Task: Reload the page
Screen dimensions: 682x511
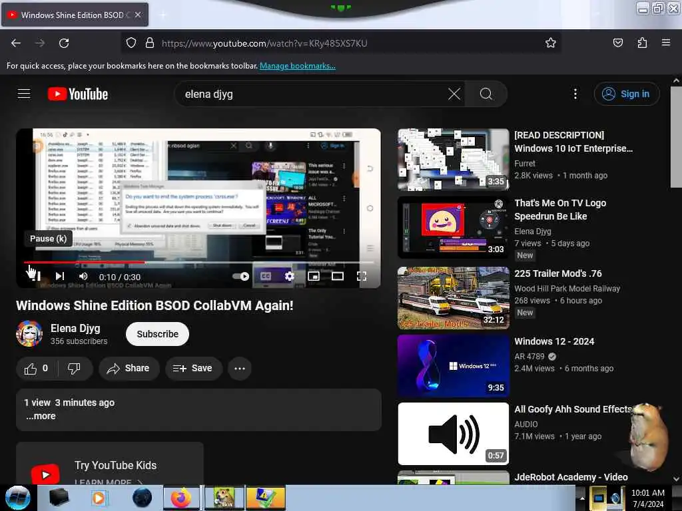Action: click(64, 43)
